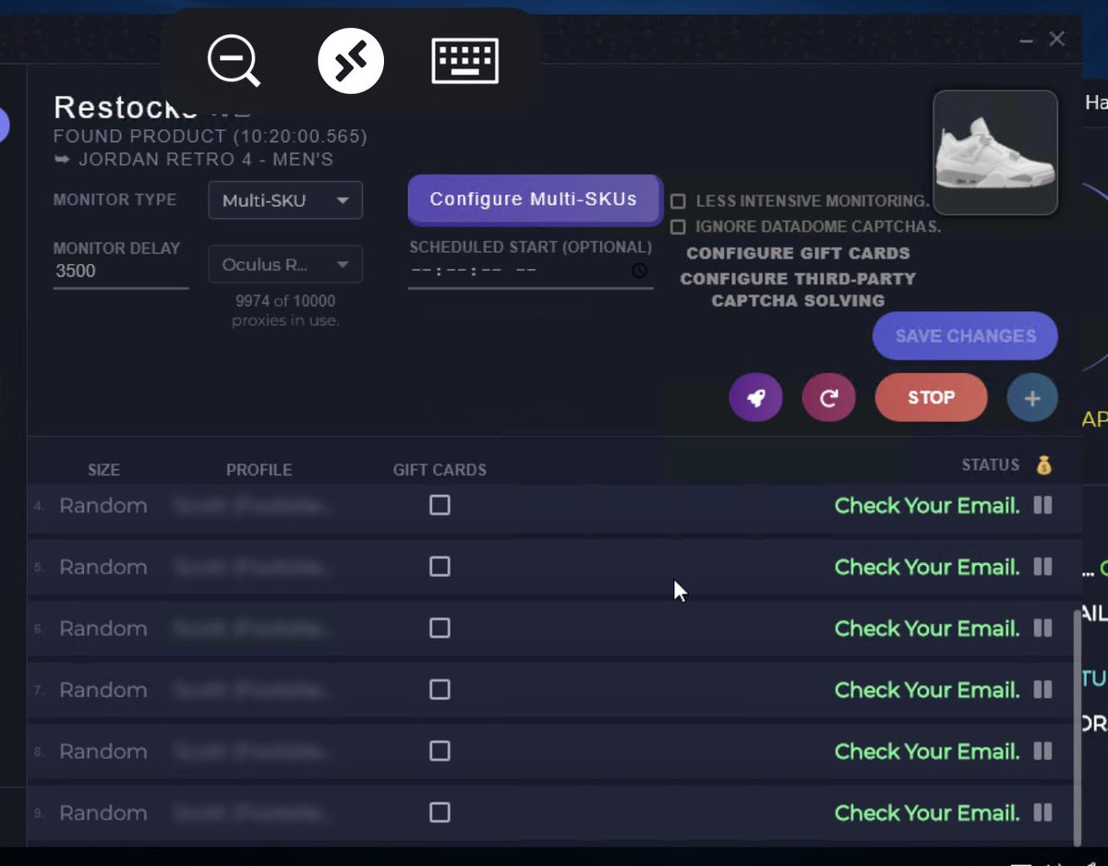Viewport: 1108px width, 866px height.
Task: Pause task row 8
Action: coord(1042,752)
